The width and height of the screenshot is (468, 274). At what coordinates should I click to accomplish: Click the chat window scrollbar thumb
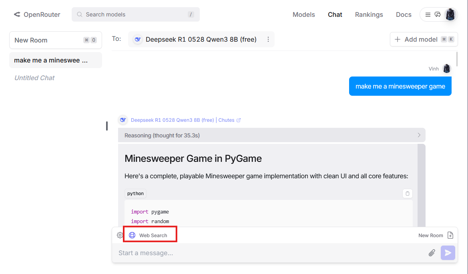click(457, 59)
